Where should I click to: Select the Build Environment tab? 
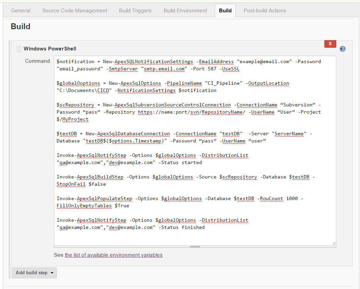point(185,11)
